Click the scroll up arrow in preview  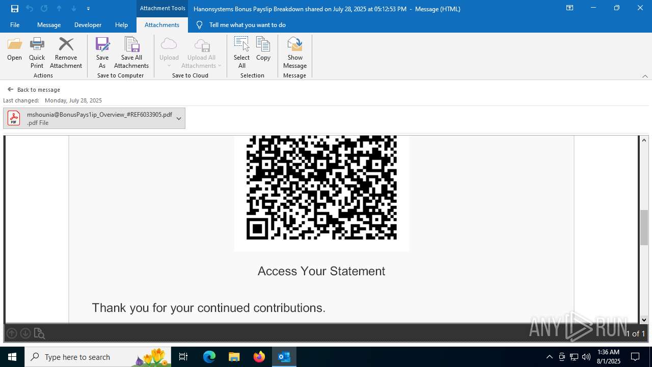click(644, 140)
